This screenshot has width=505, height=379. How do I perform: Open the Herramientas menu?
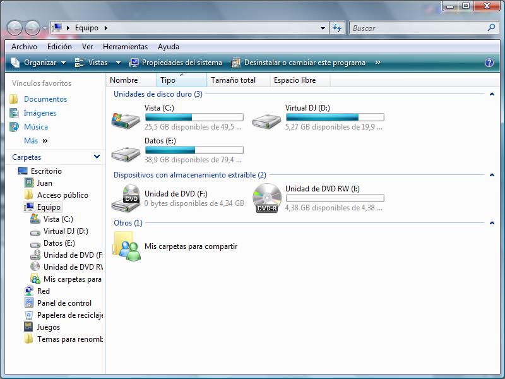125,47
